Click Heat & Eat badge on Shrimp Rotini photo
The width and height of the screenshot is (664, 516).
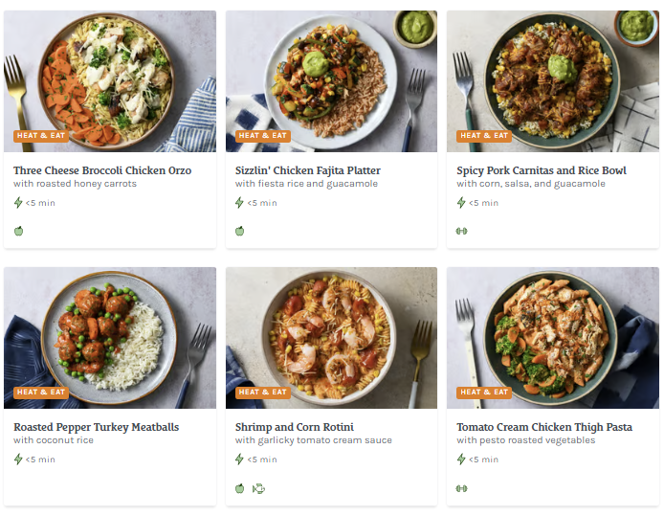(263, 393)
